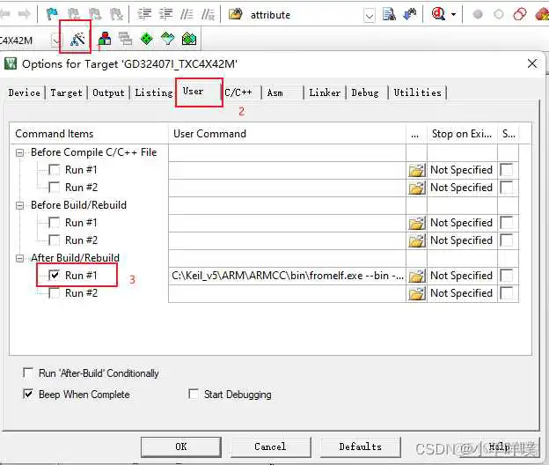Open Stop on Exit dropdown for Before Build Run #1
The height and width of the screenshot is (465, 549).
[462, 223]
